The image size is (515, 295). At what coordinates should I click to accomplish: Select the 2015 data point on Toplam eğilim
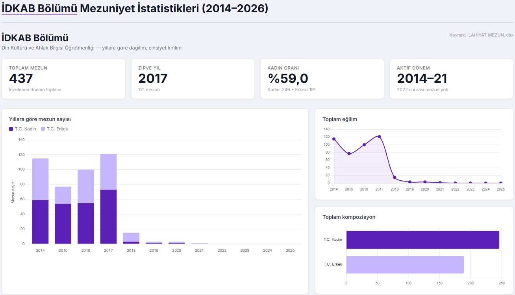[x=349, y=154]
